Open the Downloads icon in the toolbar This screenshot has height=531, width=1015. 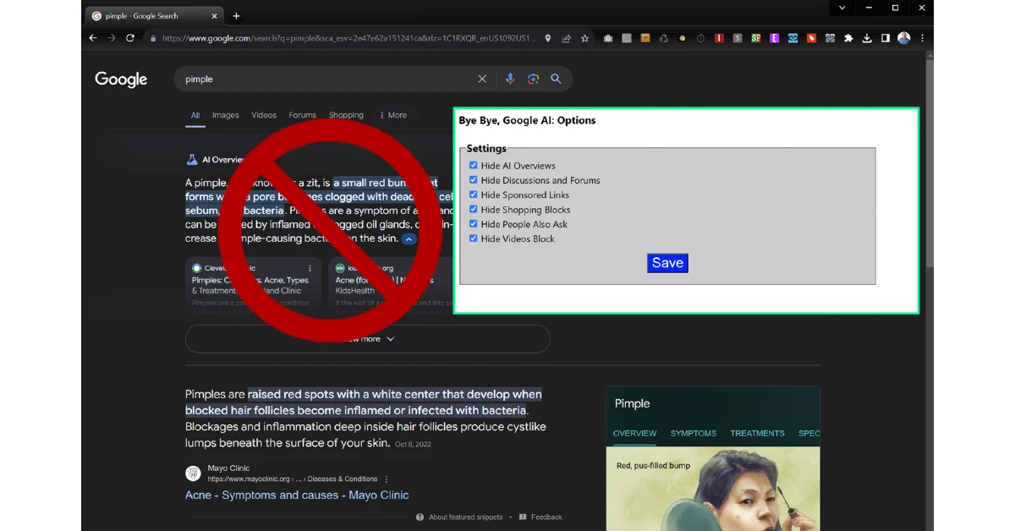pyautogui.click(x=866, y=38)
